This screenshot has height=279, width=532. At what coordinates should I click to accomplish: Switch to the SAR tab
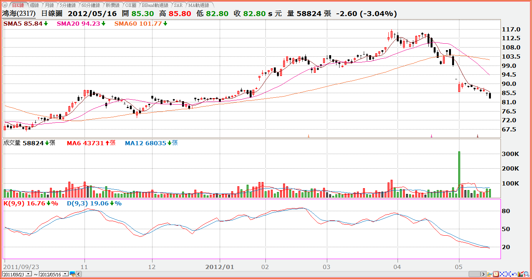(178, 5)
